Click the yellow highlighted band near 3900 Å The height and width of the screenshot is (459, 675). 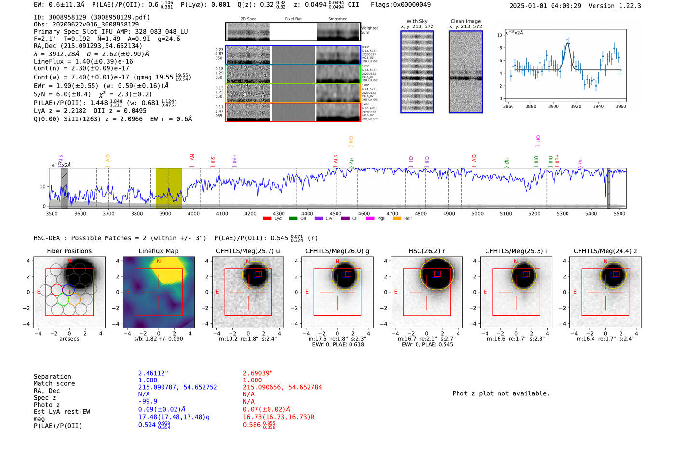pos(169,188)
